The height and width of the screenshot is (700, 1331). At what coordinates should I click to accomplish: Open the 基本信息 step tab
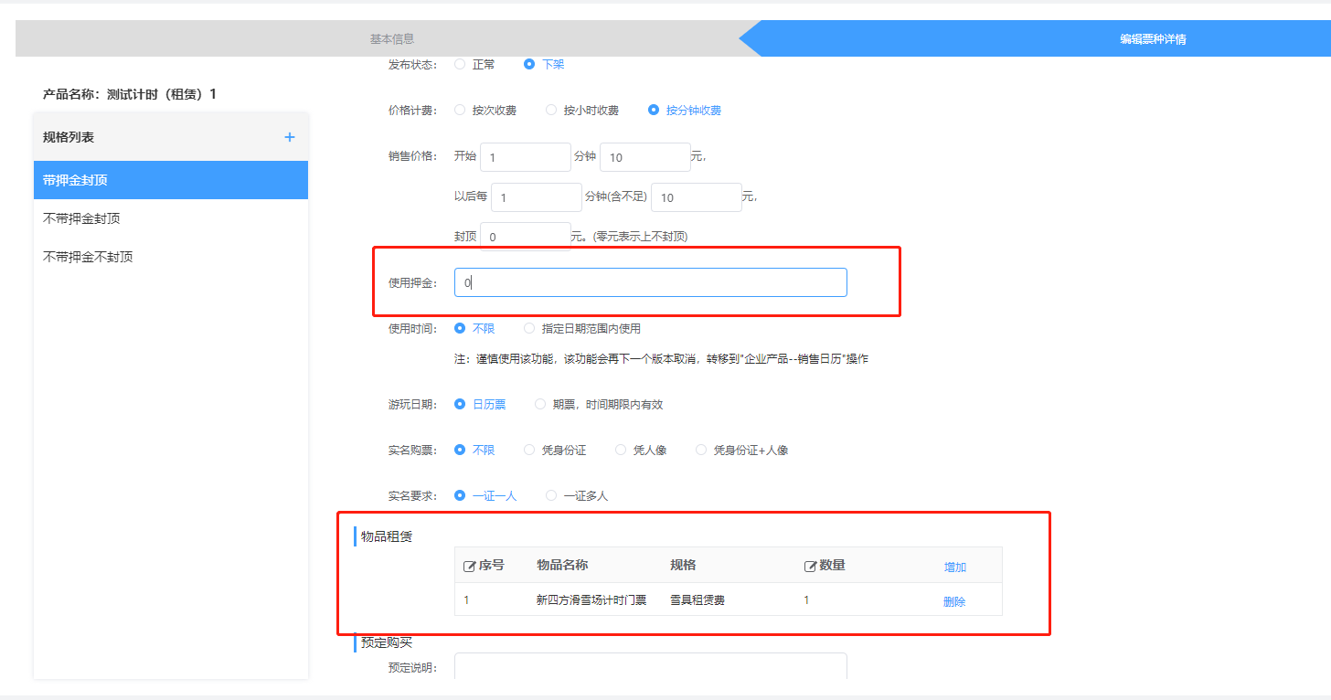pos(391,39)
